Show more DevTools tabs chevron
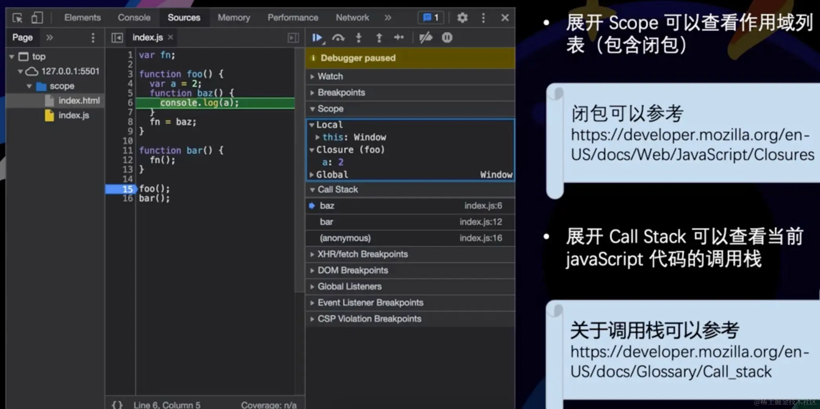This screenshot has height=409, width=820. [x=388, y=18]
